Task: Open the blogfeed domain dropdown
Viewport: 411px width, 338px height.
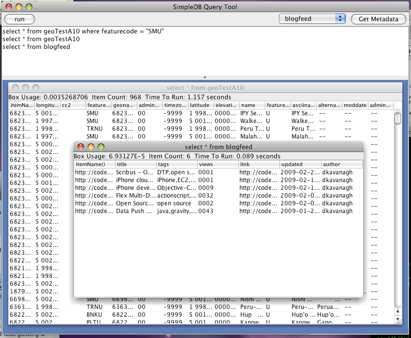Action: [x=312, y=18]
